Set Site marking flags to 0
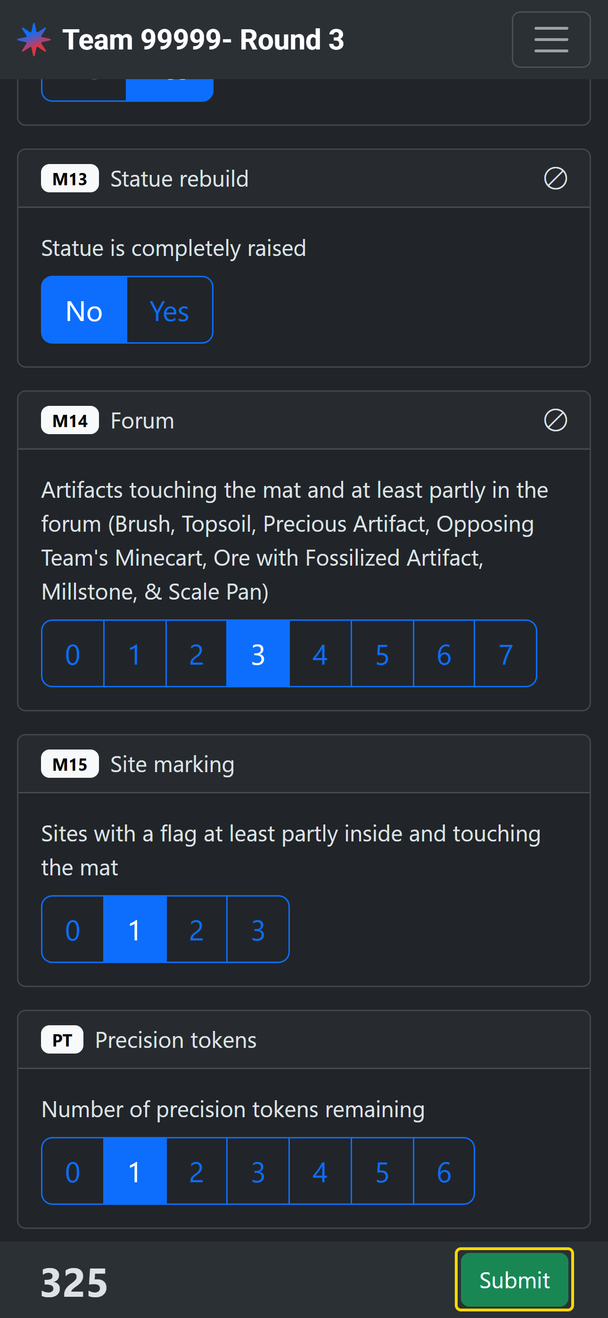Screen dimensions: 608x1318 73,929
